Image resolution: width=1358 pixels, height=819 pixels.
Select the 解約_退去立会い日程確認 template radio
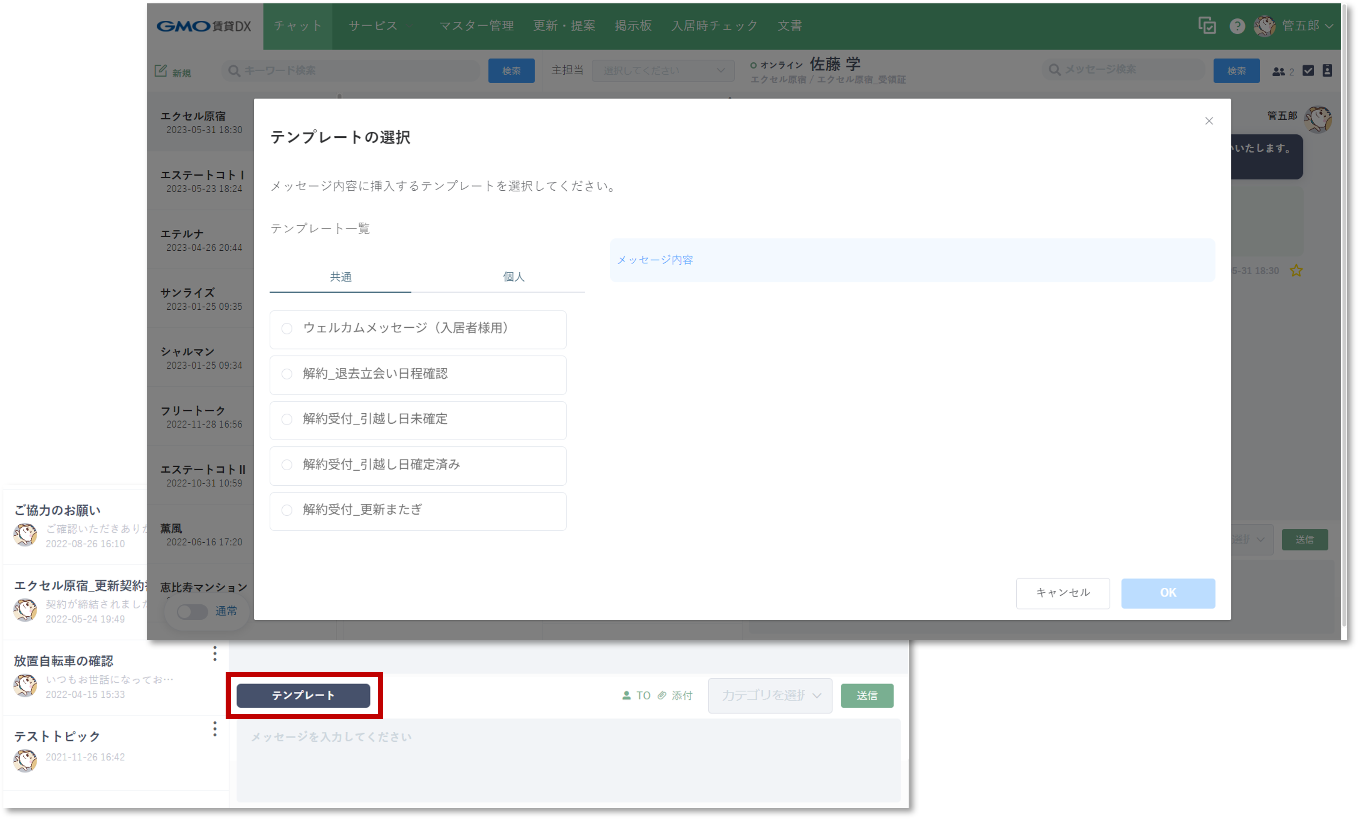pyautogui.click(x=286, y=374)
